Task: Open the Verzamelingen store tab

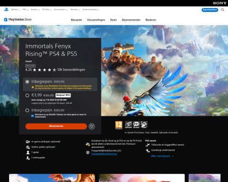Action: (96, 20)
